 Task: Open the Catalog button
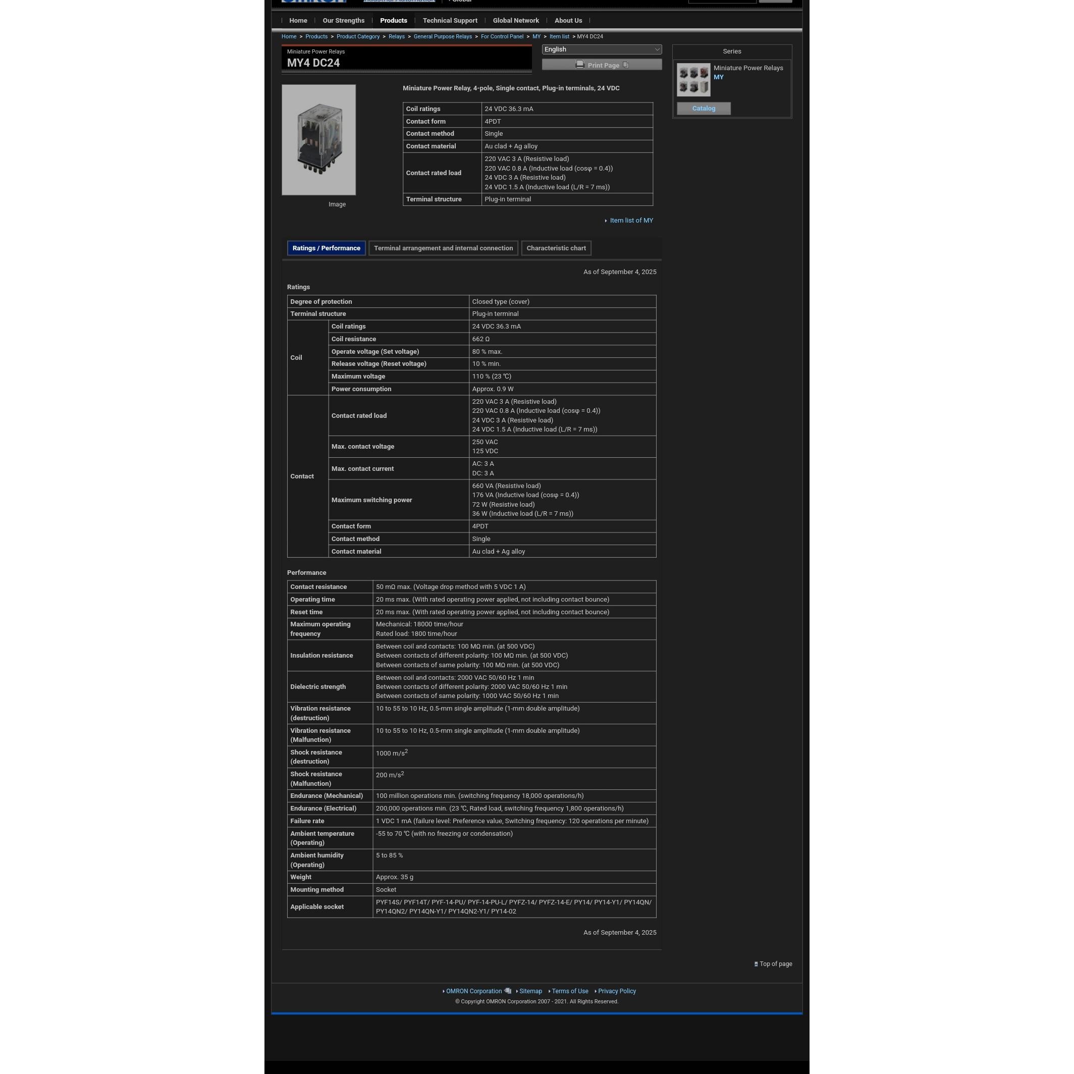(703, 109)
